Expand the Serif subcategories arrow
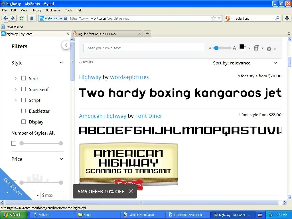Screen dimensions: 292x219 coord(16,78)
